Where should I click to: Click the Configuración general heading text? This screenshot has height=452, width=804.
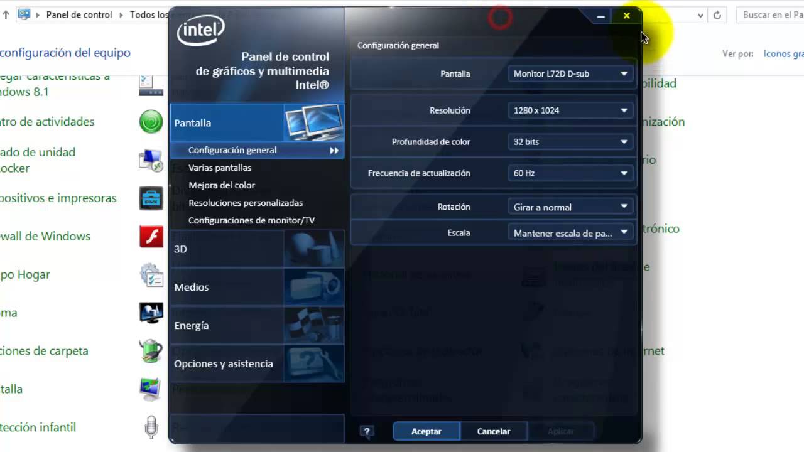click(398, 45)
